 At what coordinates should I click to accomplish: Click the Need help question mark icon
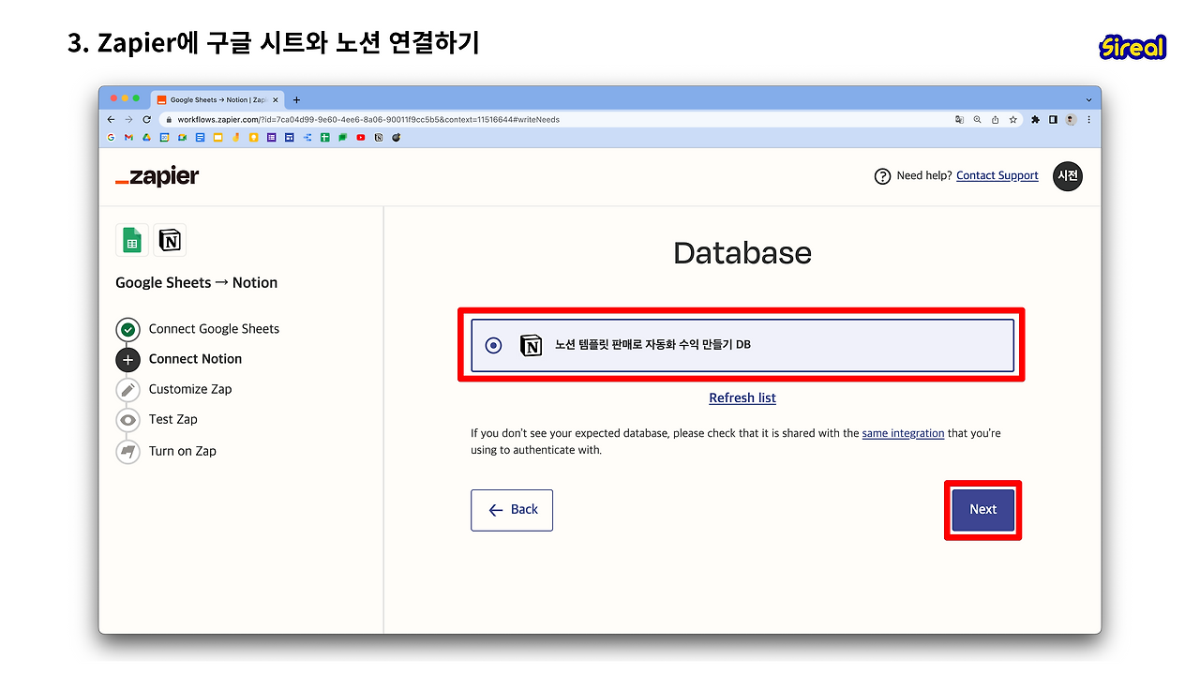tap(882, 176)
